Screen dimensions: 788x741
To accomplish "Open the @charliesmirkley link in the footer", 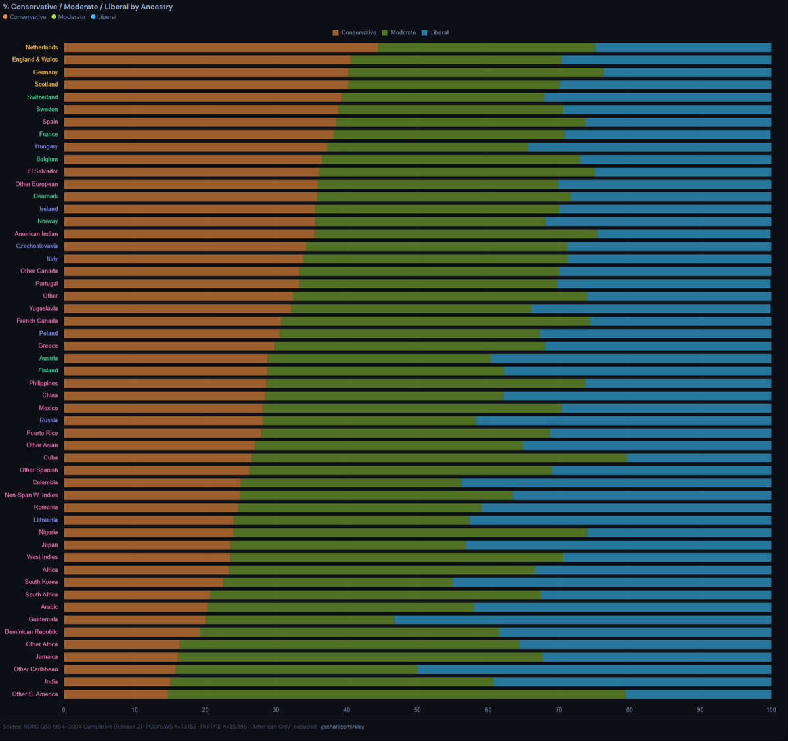I will click(x=342, y=727).
